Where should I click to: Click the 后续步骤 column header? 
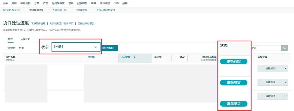pyautogui.click(x=262, y=57)
